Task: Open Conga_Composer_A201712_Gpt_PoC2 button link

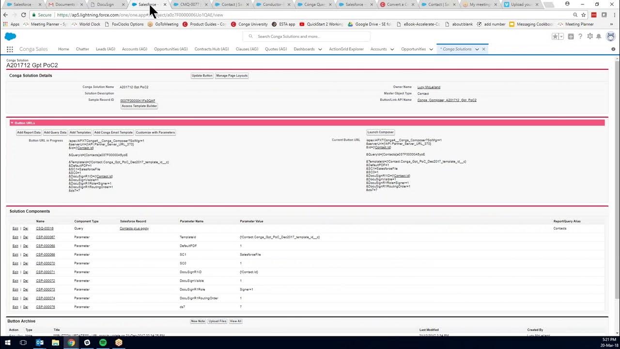Action: point(447,100)
